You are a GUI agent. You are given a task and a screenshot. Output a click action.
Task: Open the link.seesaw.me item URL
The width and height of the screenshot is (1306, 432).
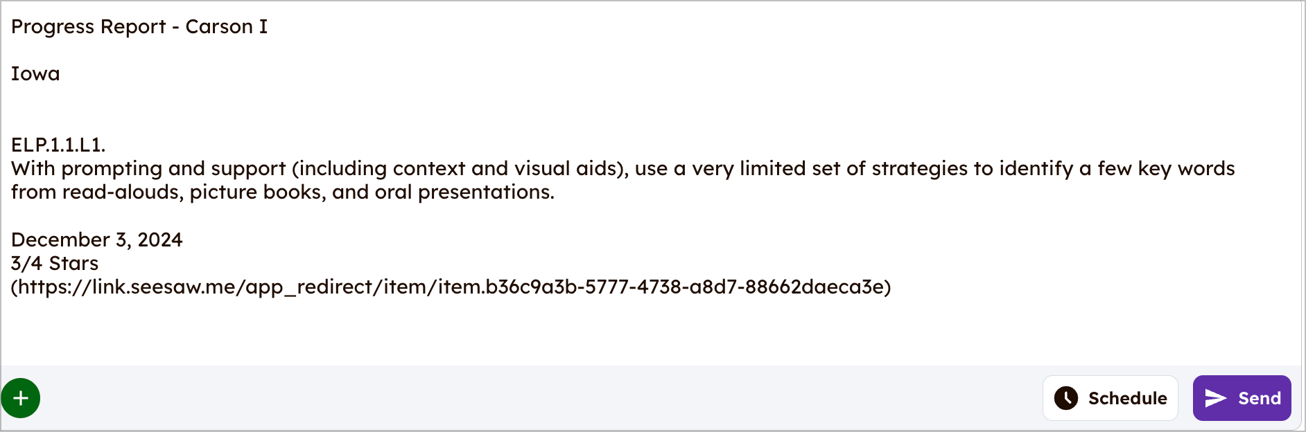[451, 287]
